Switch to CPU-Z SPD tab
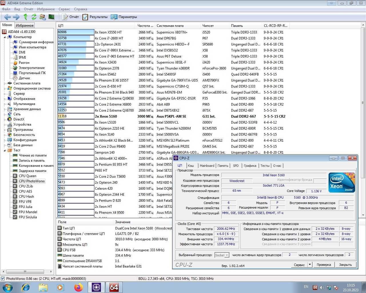The image size is (366, 293). coord(236,166)
